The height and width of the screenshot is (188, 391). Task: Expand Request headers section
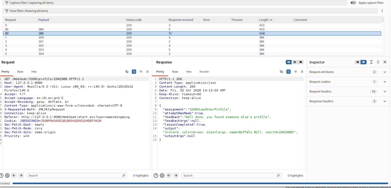pos(385,92)
